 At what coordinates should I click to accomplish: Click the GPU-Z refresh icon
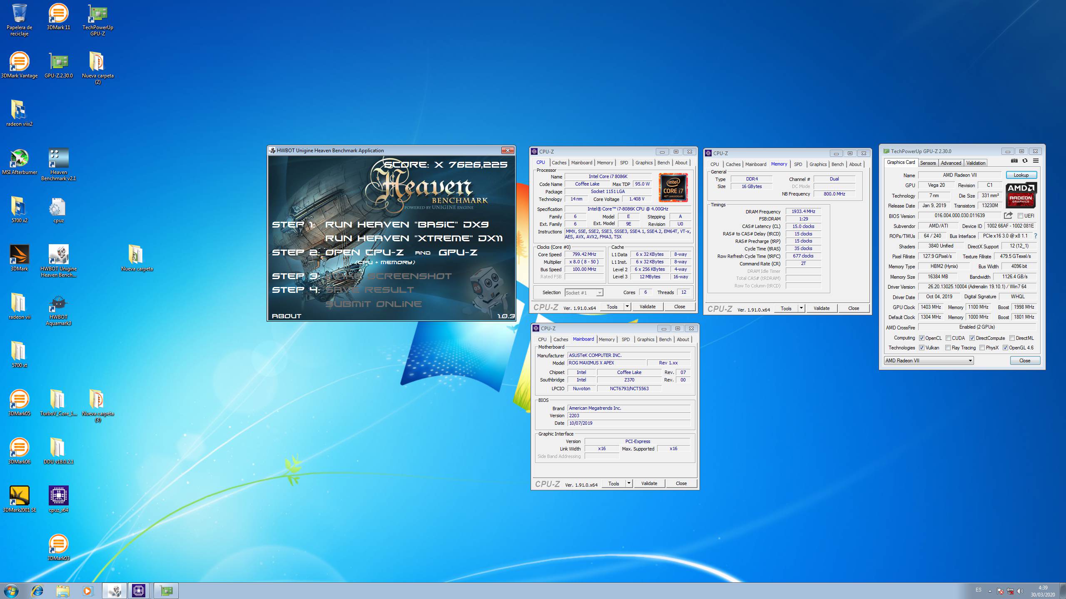(x=1025, y=161)
